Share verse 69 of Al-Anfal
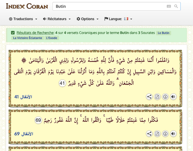This screenshot has width=193, height=151. [149, 134]
